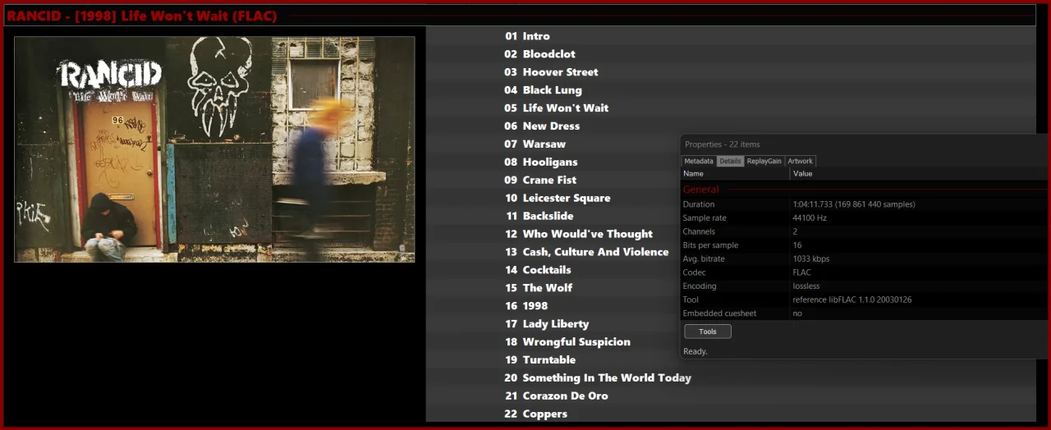Screen dimensions: 1051x430
Task: Select track 20 Something In The World Today
Action: tap(731, 378)
